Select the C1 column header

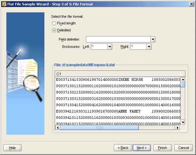click(118, 74)
